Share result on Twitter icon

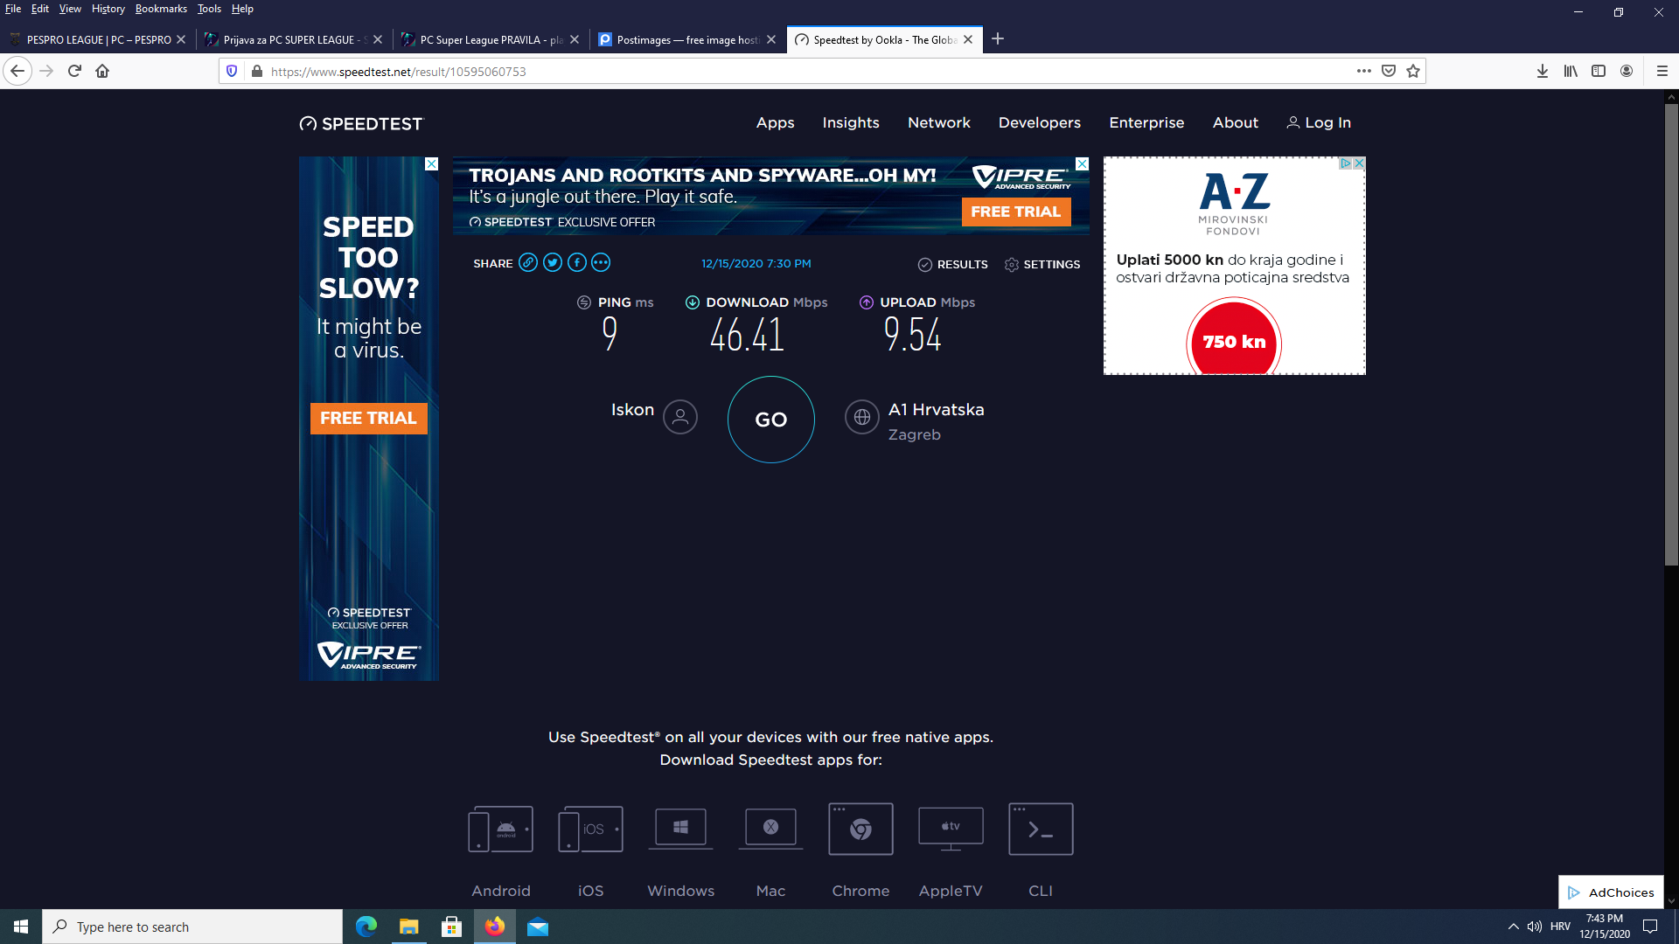[553, 263]
